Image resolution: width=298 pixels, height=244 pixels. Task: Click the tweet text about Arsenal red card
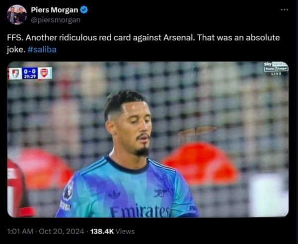pyautogui.click(x=144, y=44)
